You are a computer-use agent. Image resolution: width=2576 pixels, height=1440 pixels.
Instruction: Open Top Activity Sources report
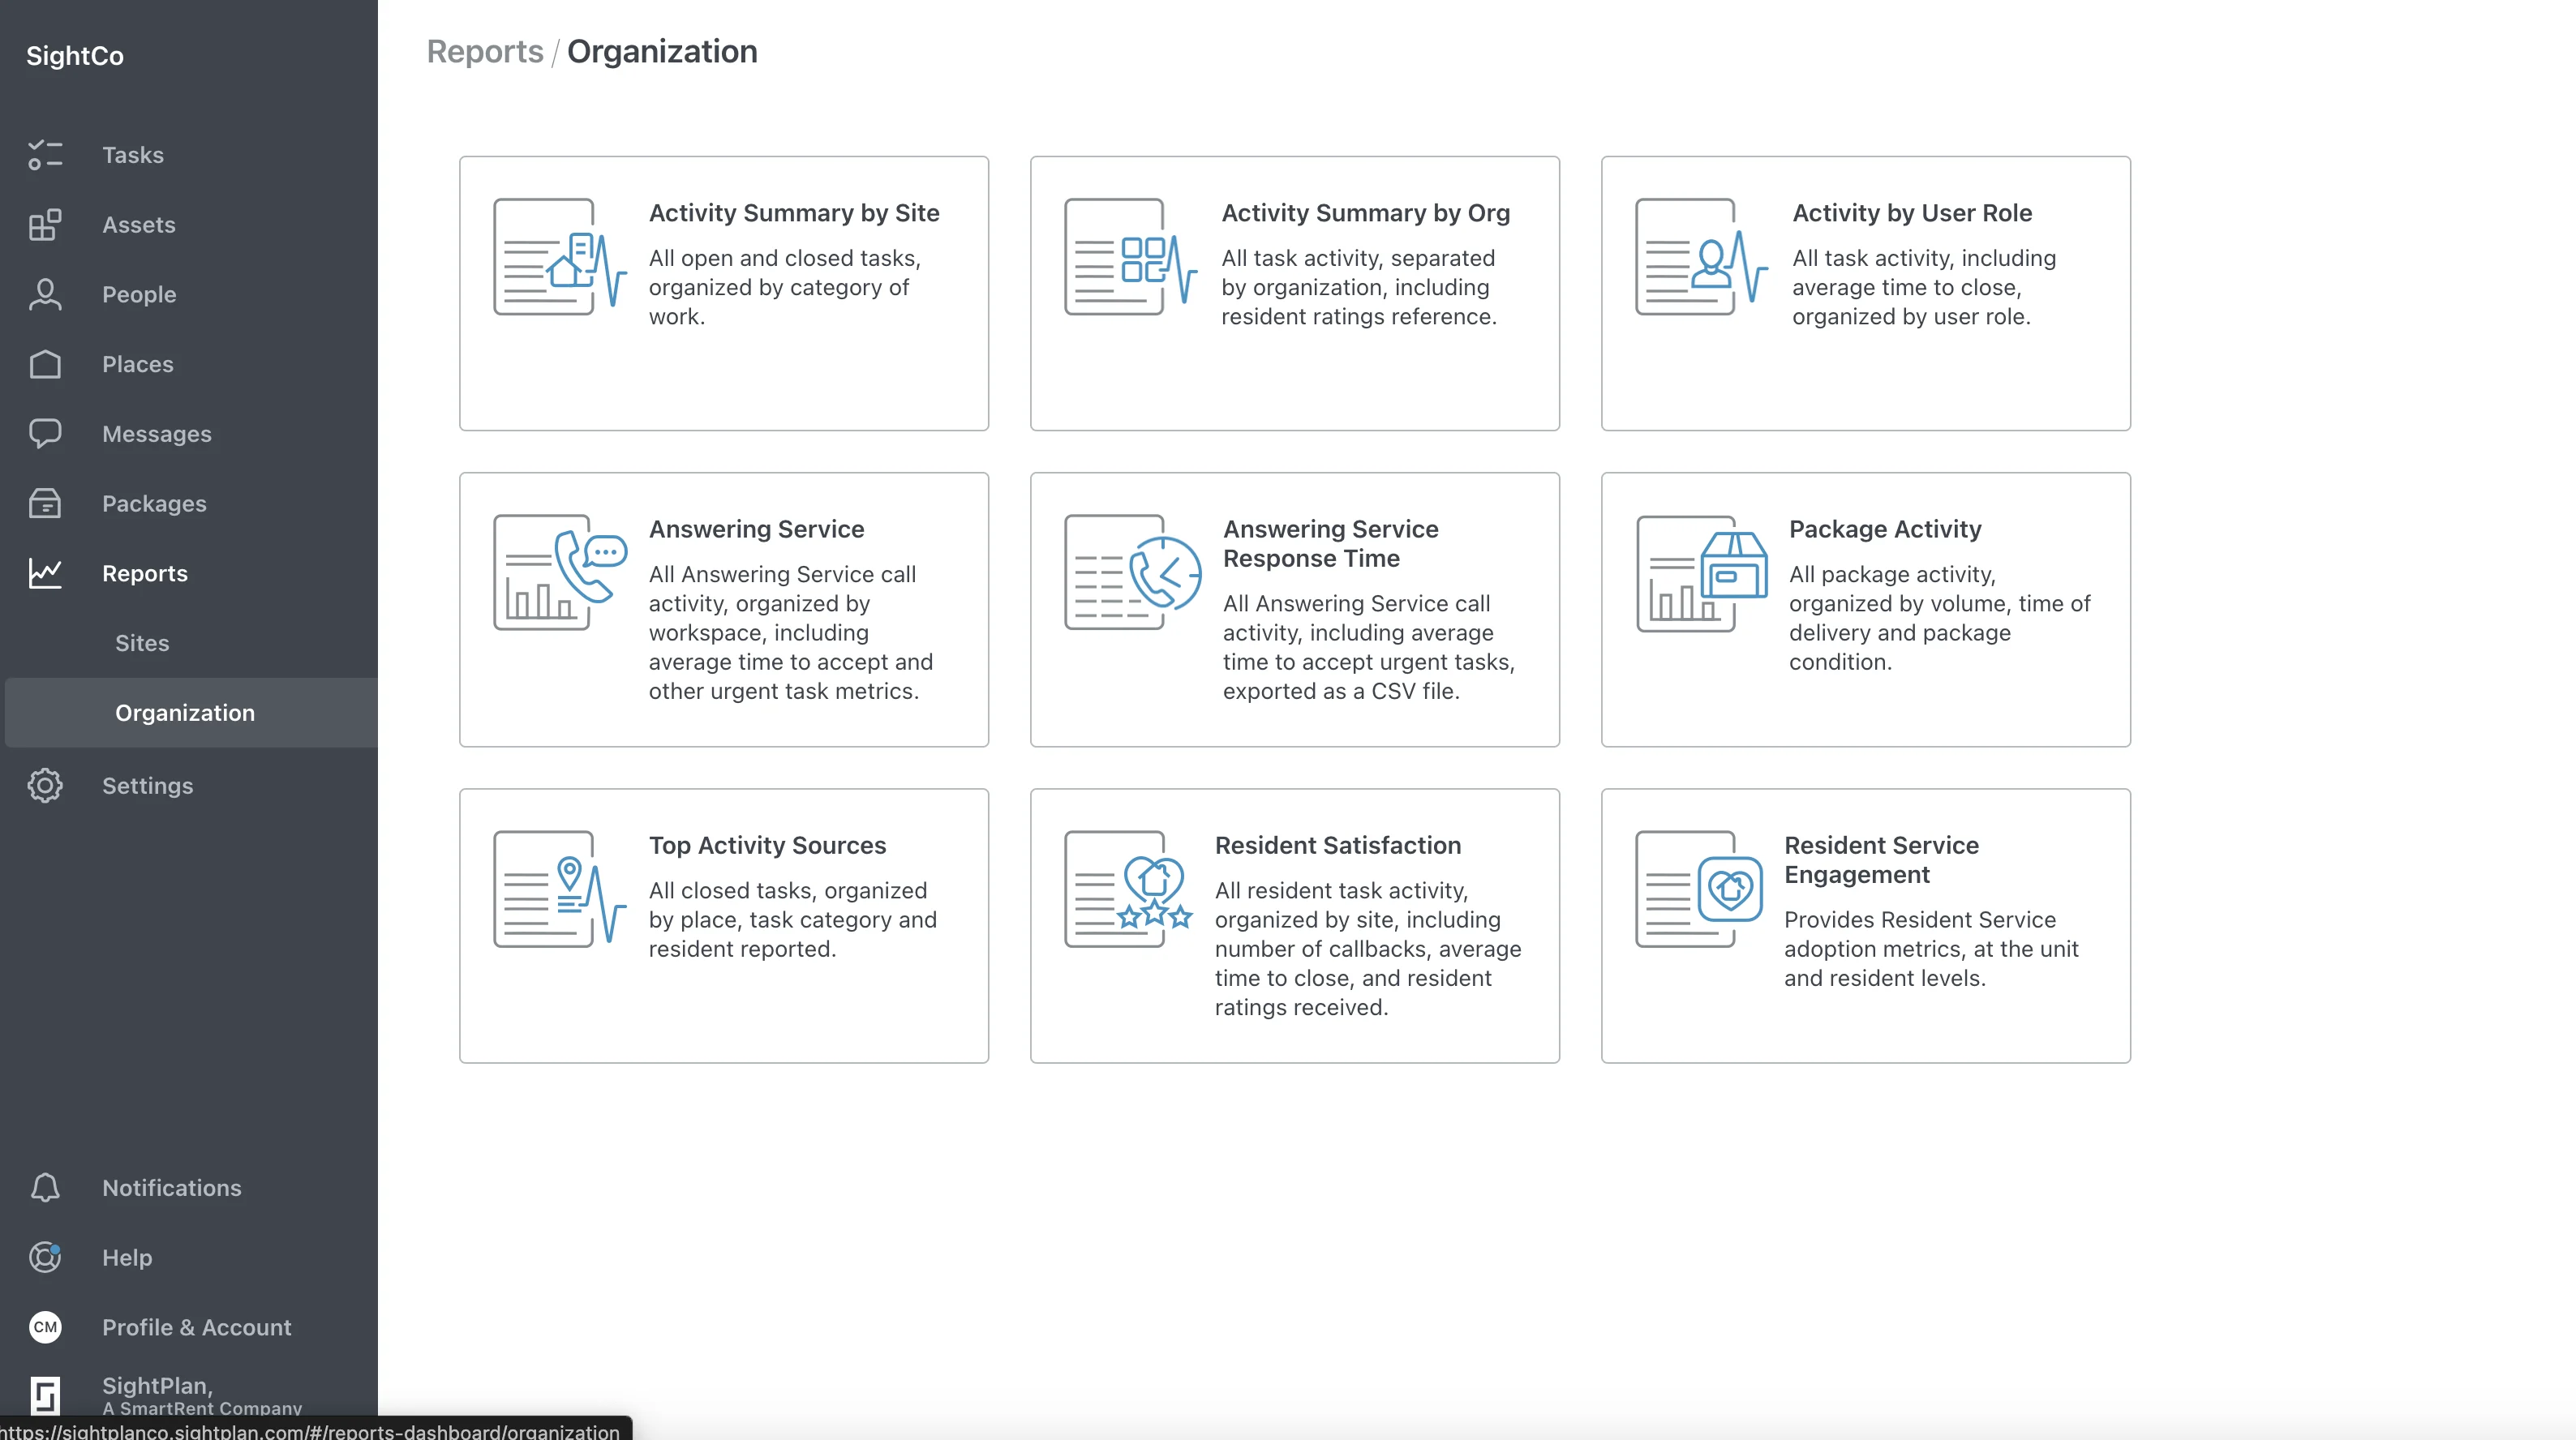pos(767,845)
